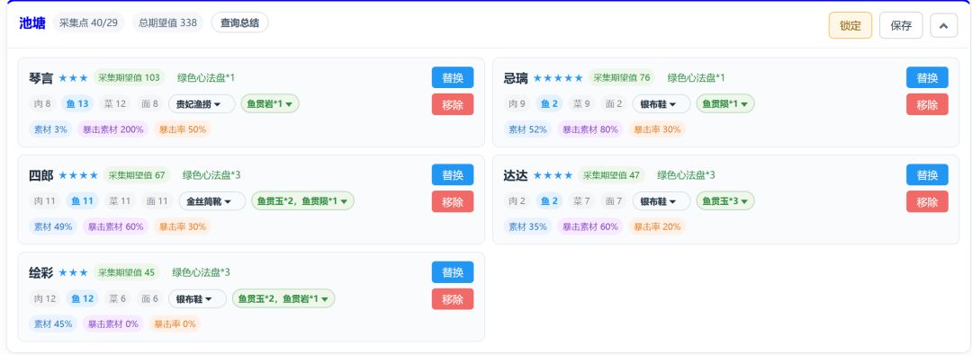Click 采集期望值 103 tag
The width and height of the screenshot is (972, 355).
coord(129,78)
